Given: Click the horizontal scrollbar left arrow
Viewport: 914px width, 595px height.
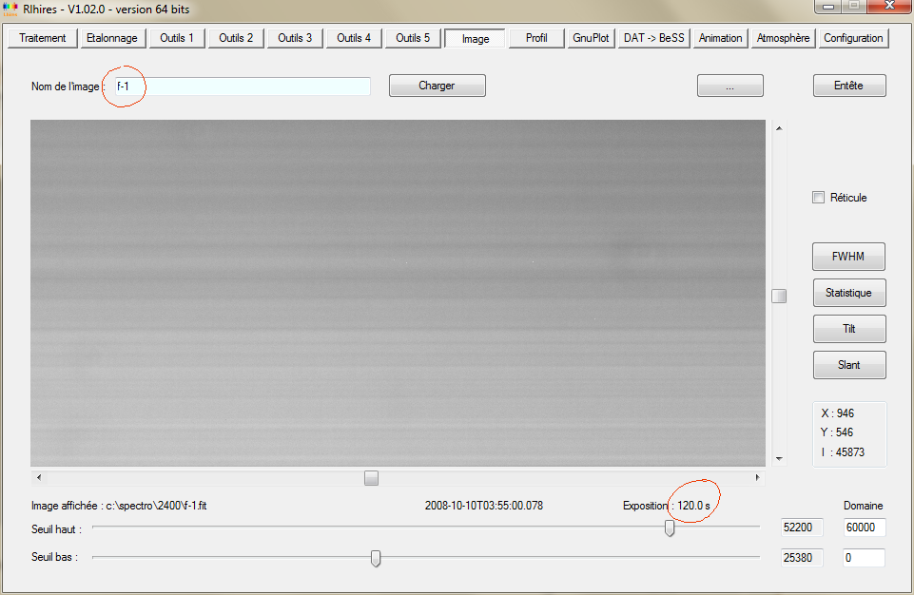Looking at the screenshot, I should [39, 478].
